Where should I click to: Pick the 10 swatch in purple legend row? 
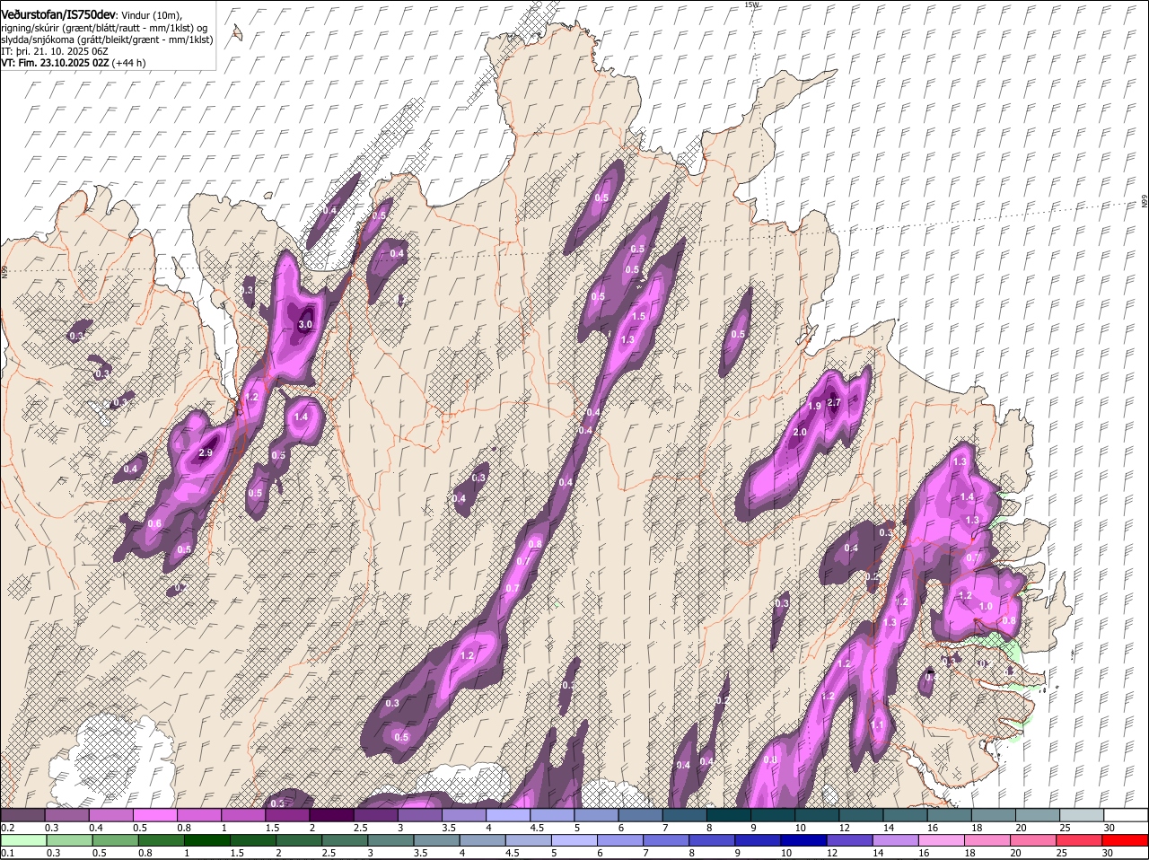[817, 814]
